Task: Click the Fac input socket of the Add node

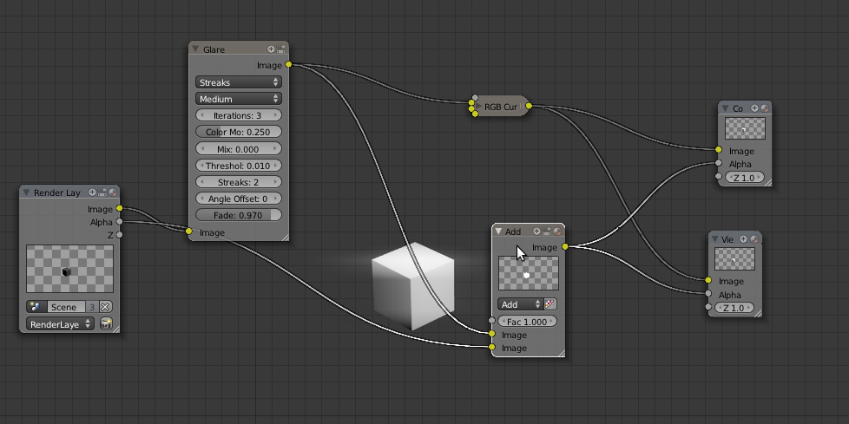Action: coord(491,321)
